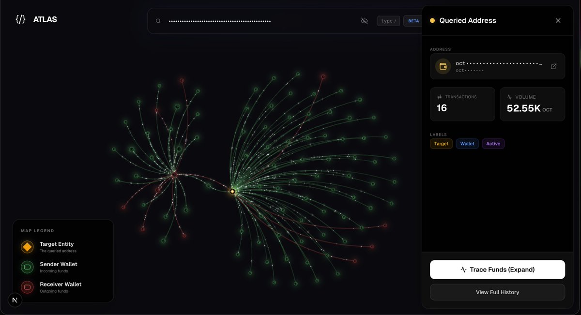Toggle address visibility eye-slash icon
The image size is (581, 315).
click(365, 21)
